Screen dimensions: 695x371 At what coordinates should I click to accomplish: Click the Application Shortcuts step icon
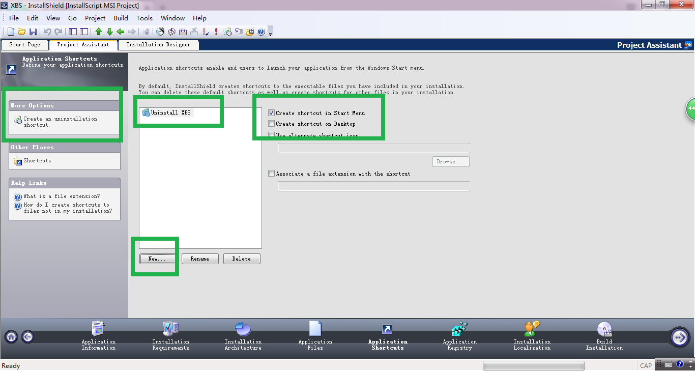coord(387,329)
